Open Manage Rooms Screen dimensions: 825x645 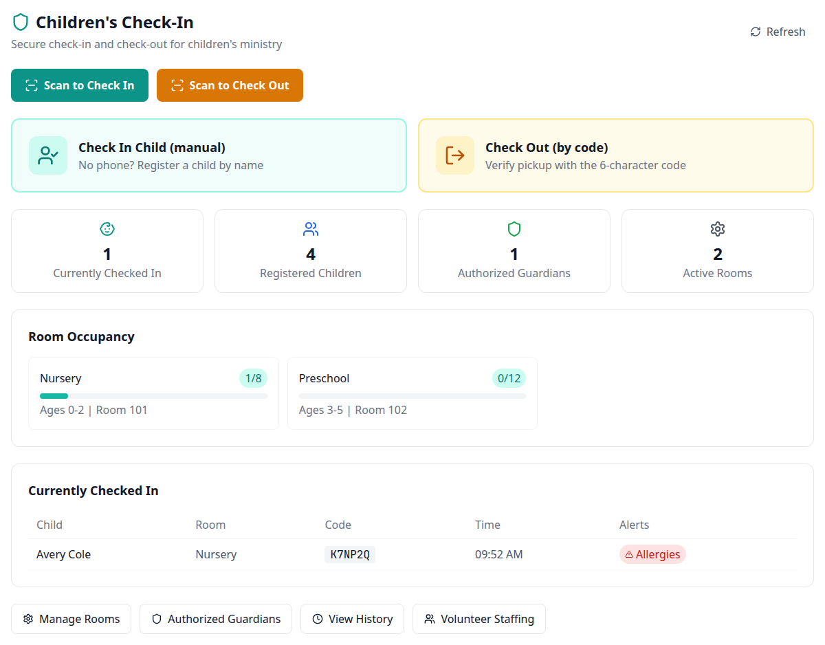71,619
